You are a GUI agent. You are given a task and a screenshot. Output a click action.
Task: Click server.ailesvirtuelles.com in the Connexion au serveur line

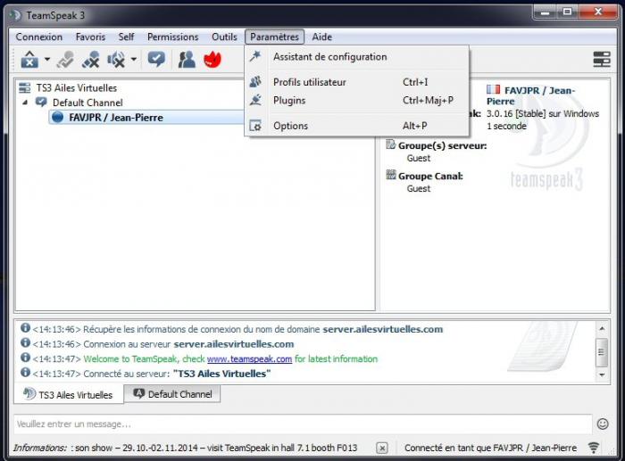click(234, 344)
